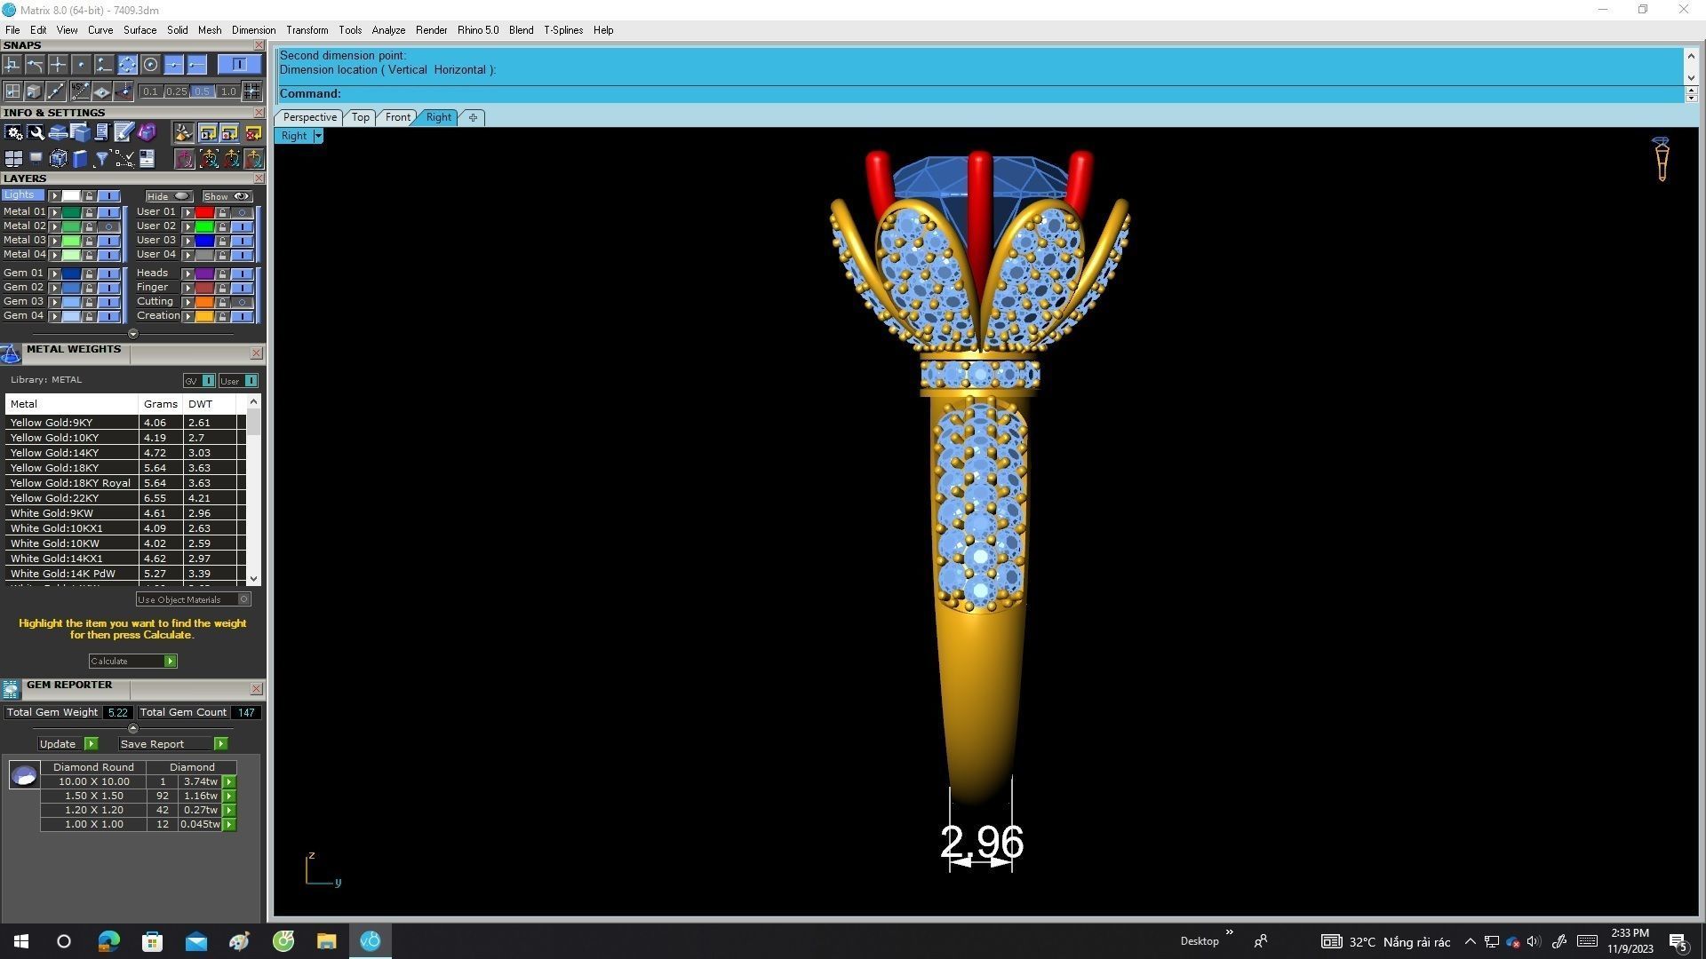Toggle the Metal 02 layer on/off switch
Screen dimensions: 1706x959
point(109,226)
